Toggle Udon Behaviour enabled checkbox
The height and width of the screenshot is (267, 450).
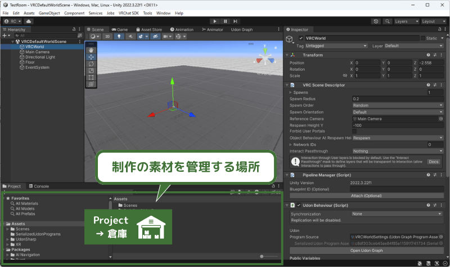(x=299, y=205)
